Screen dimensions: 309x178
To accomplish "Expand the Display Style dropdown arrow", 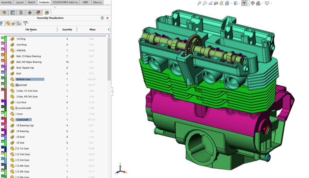I will [240, 3].
